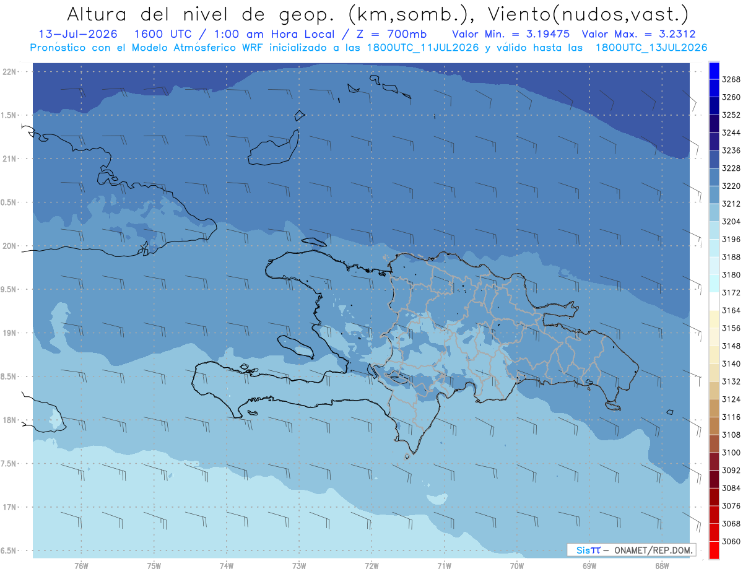Click the '22N' latitude label

[x=10, y=72]
